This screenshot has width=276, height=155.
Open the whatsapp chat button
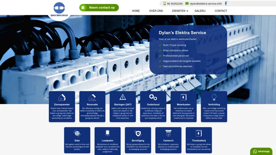coord(261,152)
